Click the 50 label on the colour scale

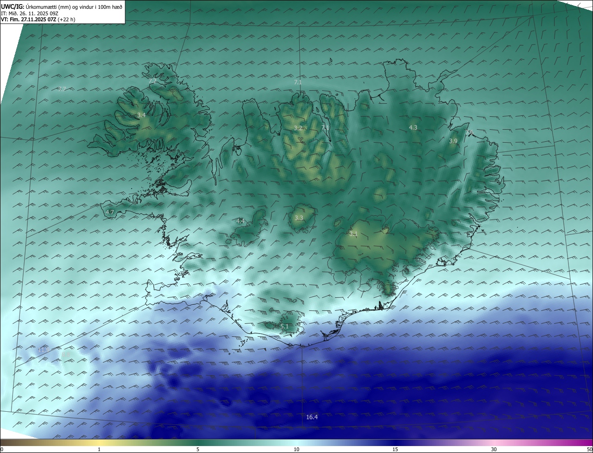point(589,449)
